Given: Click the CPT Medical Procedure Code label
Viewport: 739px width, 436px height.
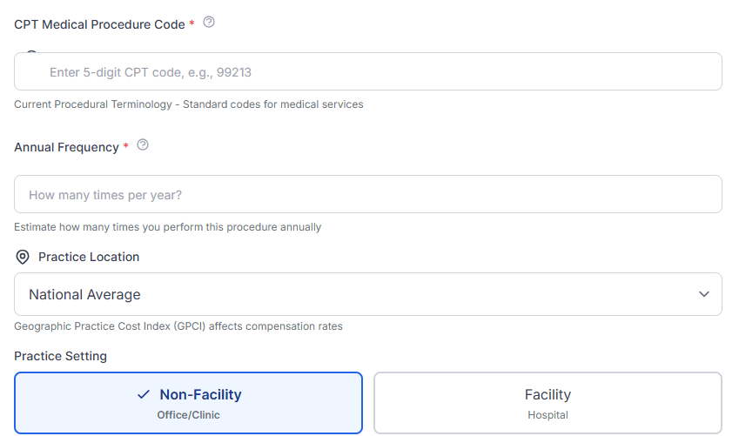Looking at the screenshot, I should click(99, 24).
